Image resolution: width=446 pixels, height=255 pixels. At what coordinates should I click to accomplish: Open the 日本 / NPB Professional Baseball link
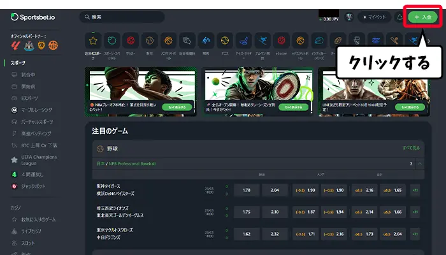click(126, 164)
